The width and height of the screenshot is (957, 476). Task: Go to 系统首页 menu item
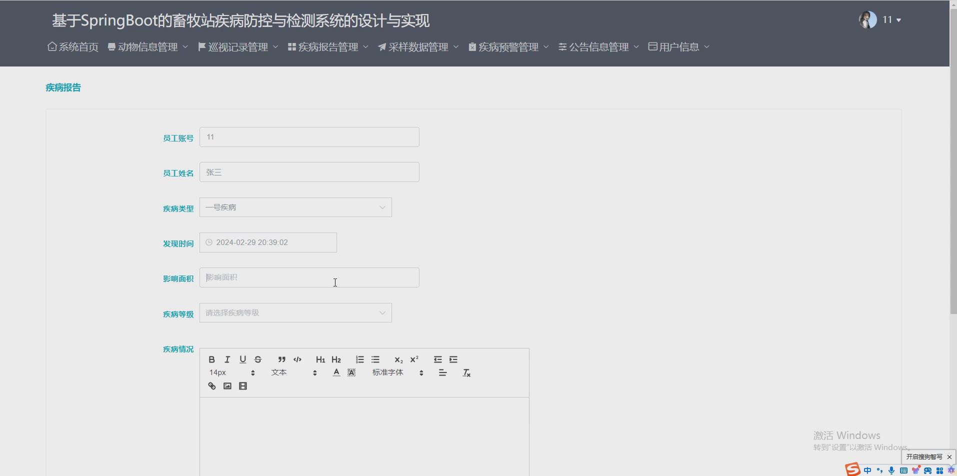pos(72,46)
